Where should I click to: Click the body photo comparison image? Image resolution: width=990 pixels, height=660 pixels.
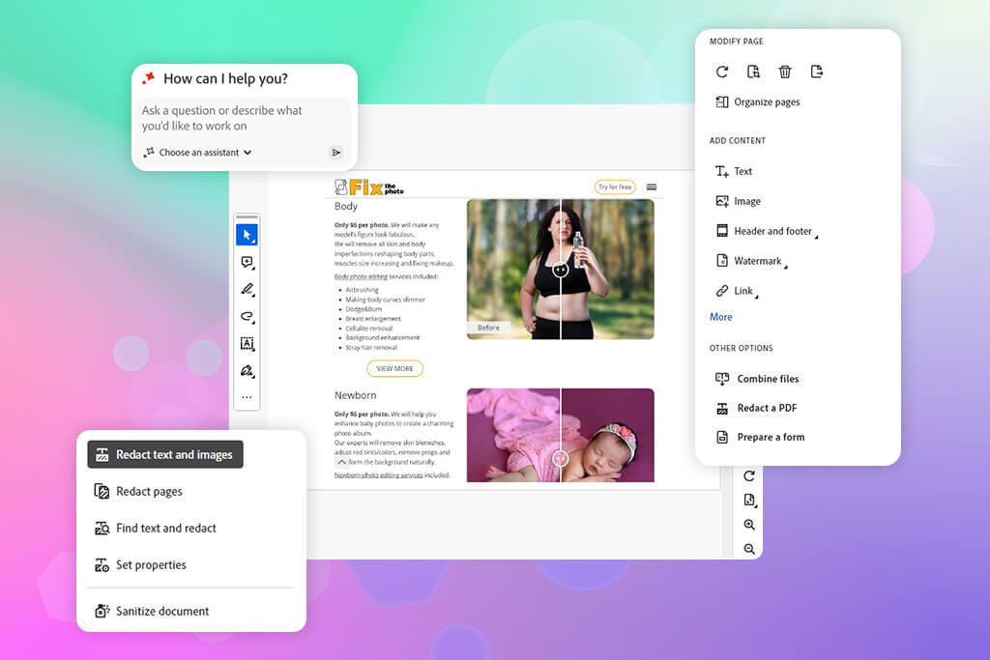[560, 270]
